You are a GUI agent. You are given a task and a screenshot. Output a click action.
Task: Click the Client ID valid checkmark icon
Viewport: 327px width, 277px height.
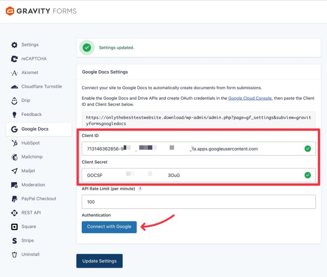tap(308, 149)
